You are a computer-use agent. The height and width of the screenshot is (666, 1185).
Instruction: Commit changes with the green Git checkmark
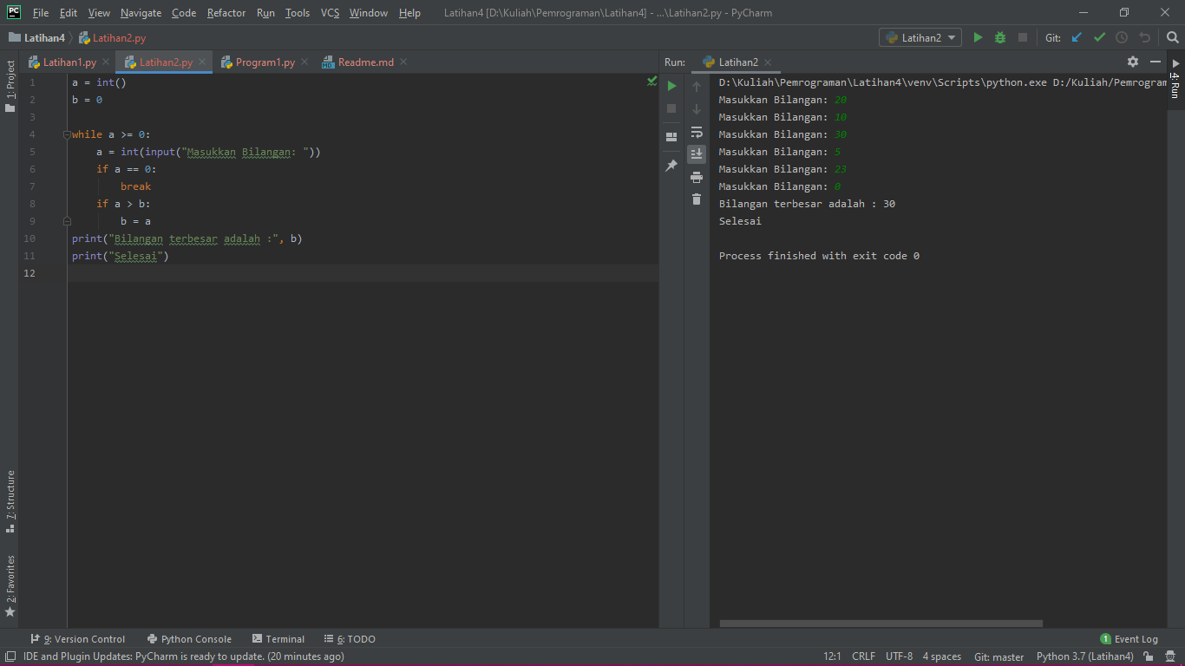(1099, 37)
